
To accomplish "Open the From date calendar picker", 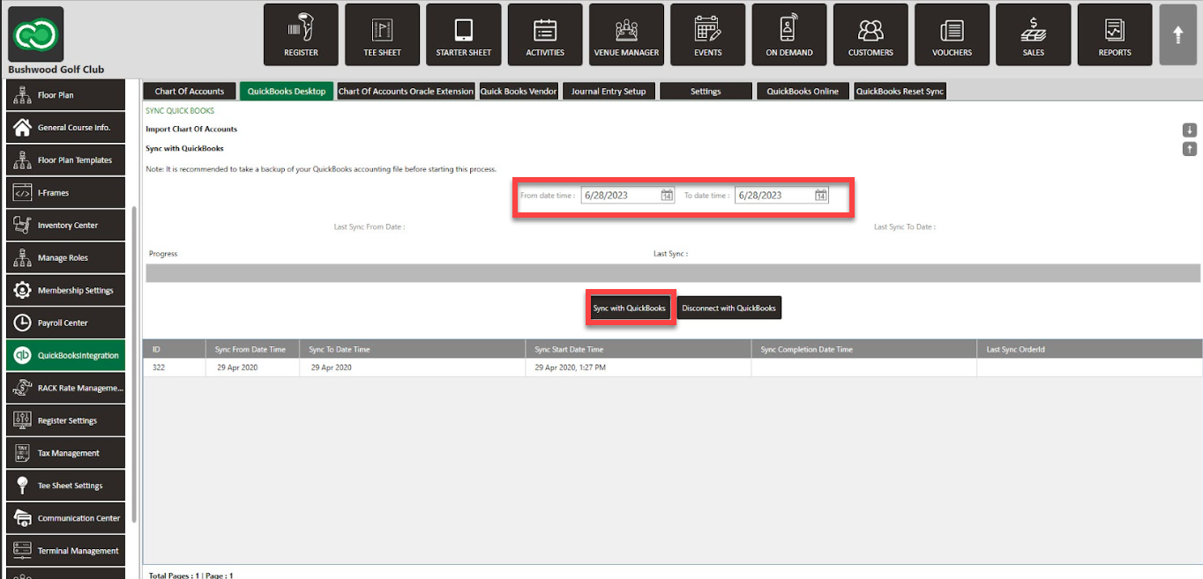I will point(668,196).
